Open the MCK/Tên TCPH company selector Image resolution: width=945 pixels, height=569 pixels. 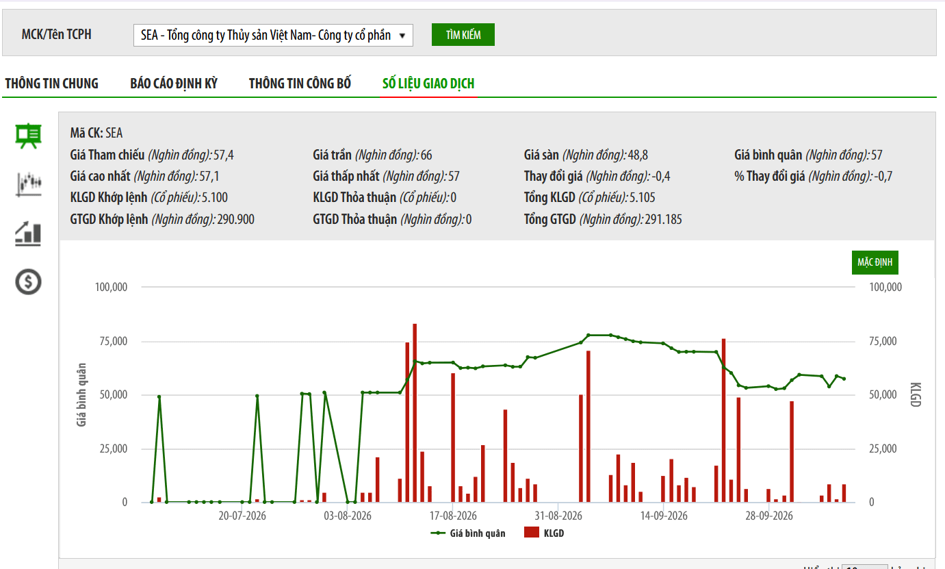pyautogui.click(x=273, y=35)
